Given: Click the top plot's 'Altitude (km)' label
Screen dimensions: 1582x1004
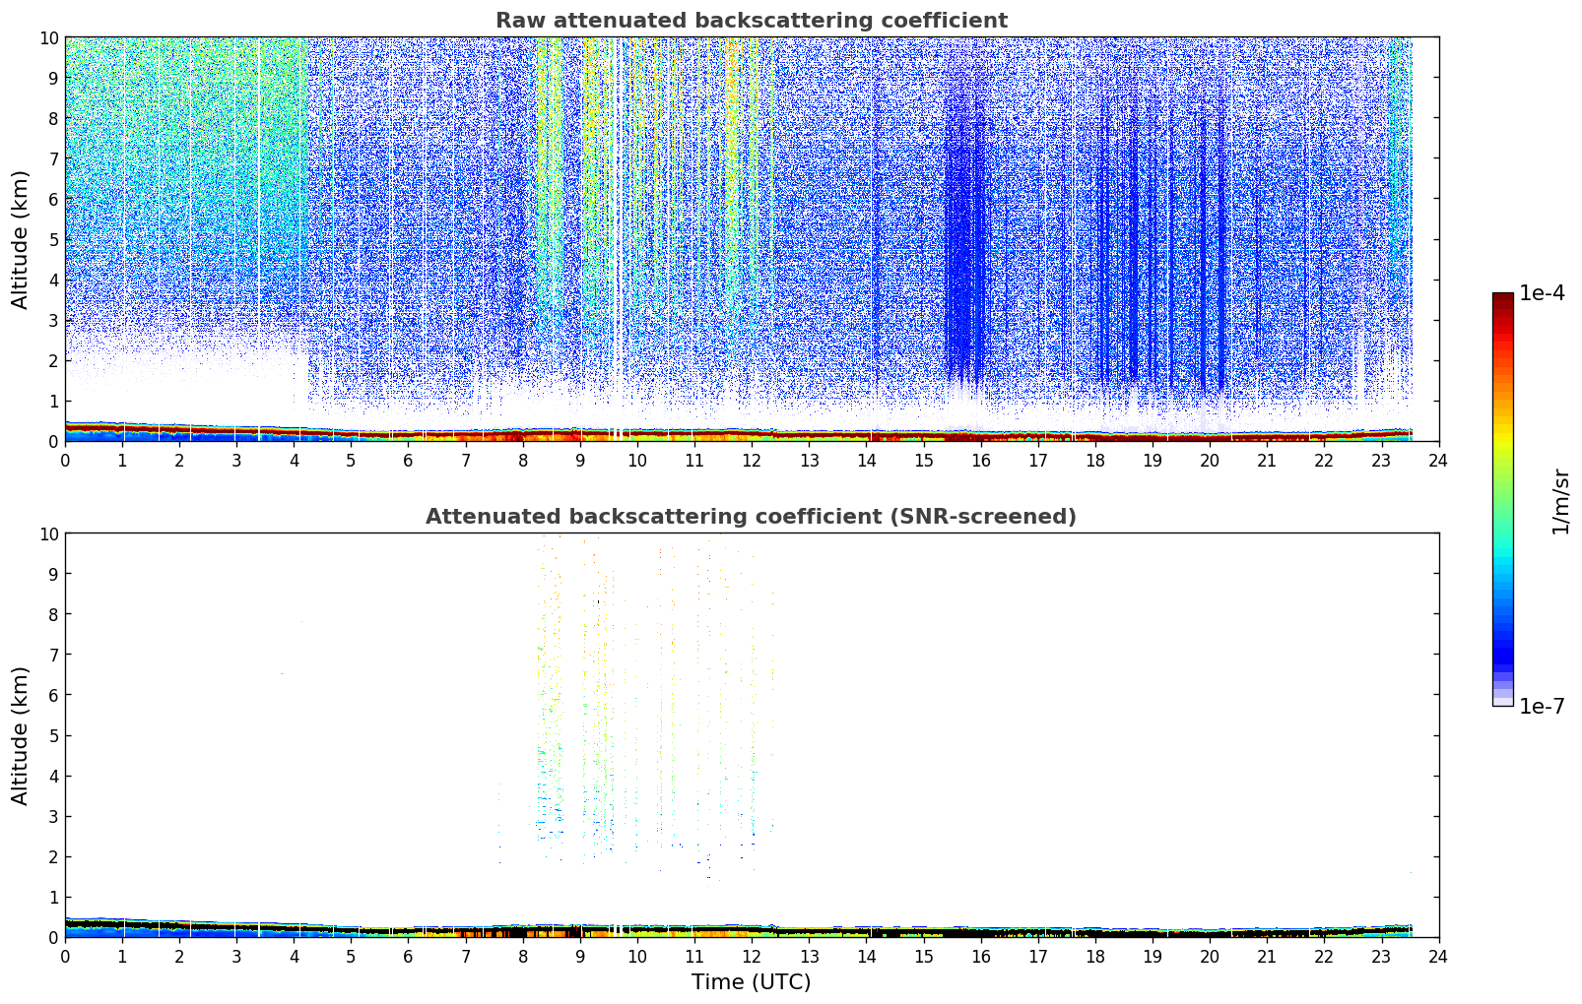Looking at the screenshot, I should click(21, 239).
